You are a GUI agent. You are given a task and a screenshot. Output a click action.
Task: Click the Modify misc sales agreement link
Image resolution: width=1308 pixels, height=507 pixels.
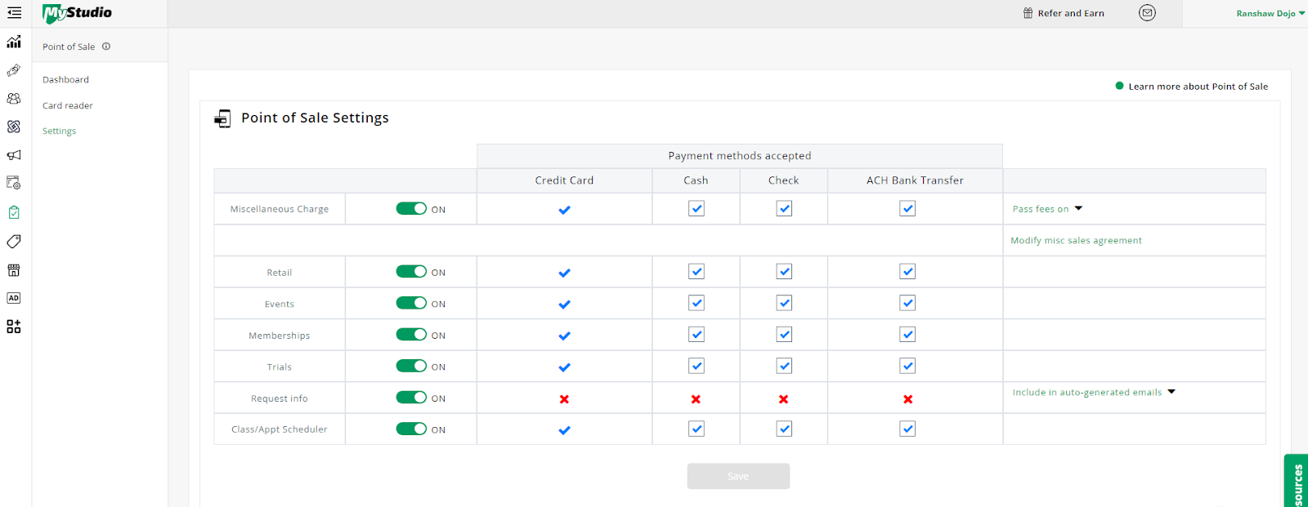click(x=1076, y=241)
